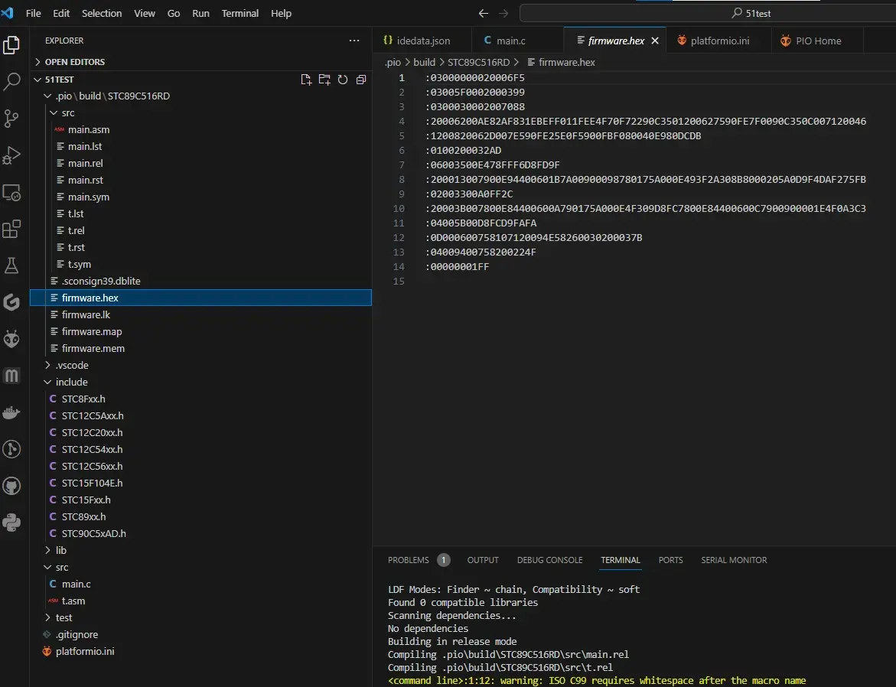The height and width of the screenshot is (687, 896).
Task: Open the Run and Debug view
Action: coord(11,155)
